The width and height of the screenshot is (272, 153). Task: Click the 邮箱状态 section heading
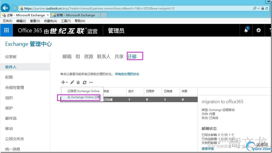coord(209,129)
